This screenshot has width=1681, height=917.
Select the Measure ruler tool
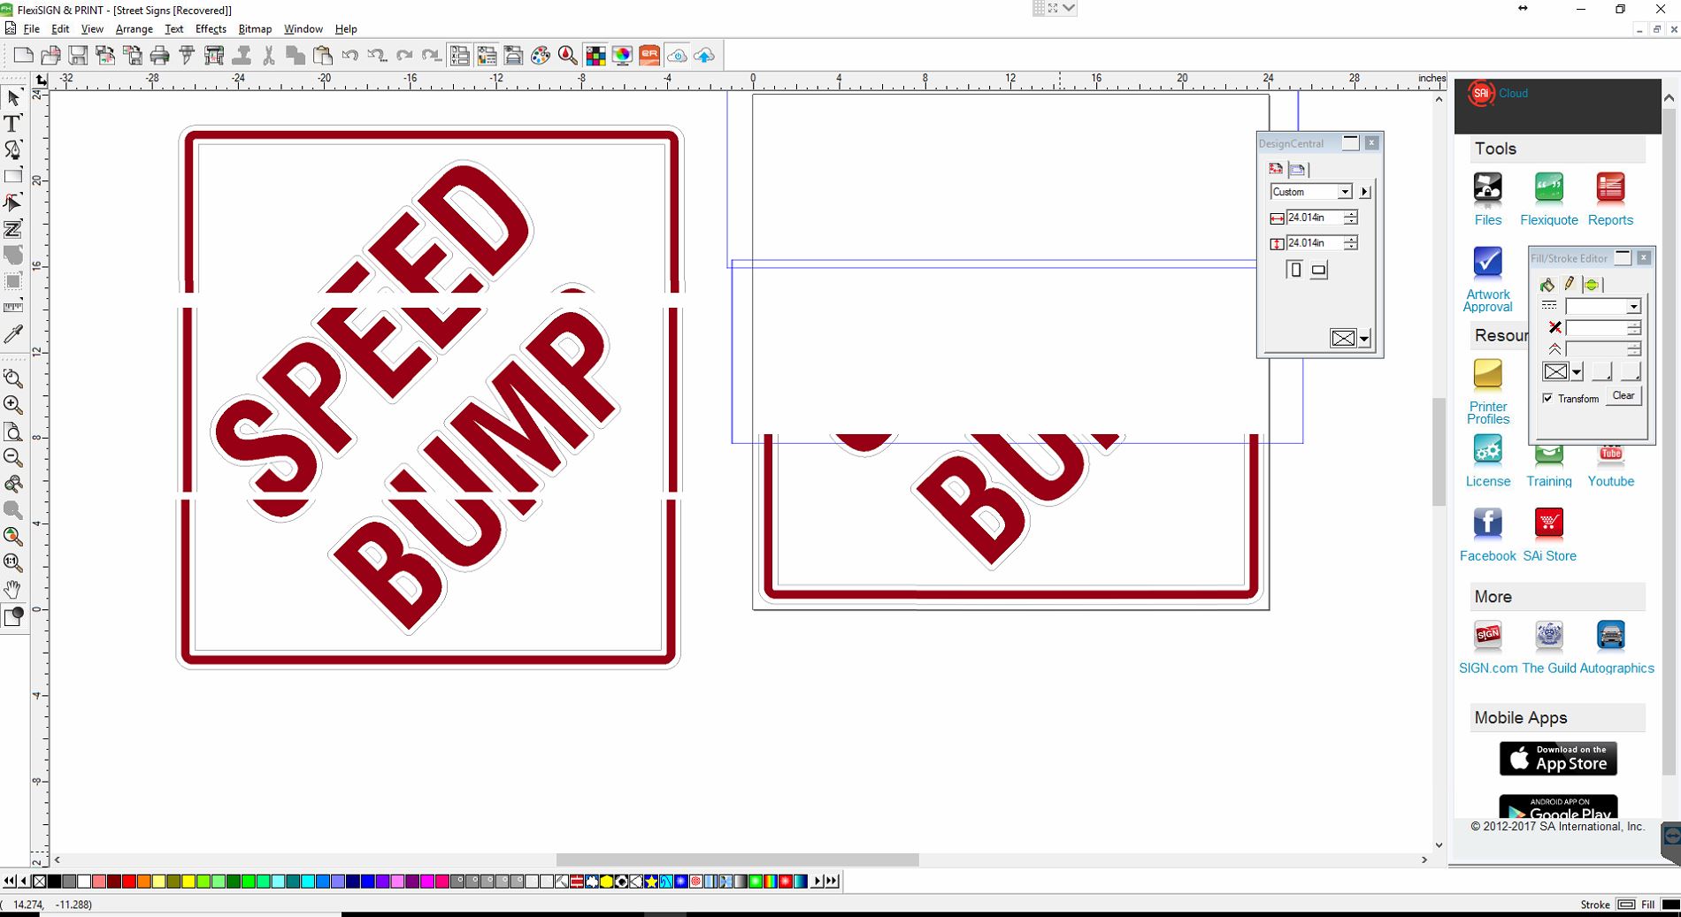tap(13, 308)
